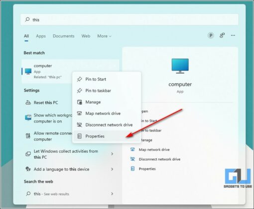Click Pin to Start in the preview pane
Screen dimensions: 254x209
(x=149, y=121)
